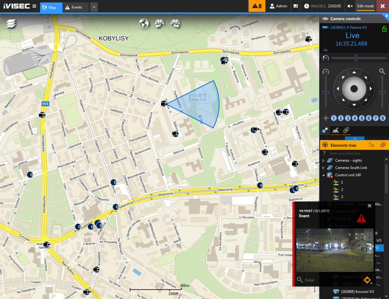
Task: Select sensor item 2 under Control unit 140
Action: pyautogui.click(x=338, y=189)
